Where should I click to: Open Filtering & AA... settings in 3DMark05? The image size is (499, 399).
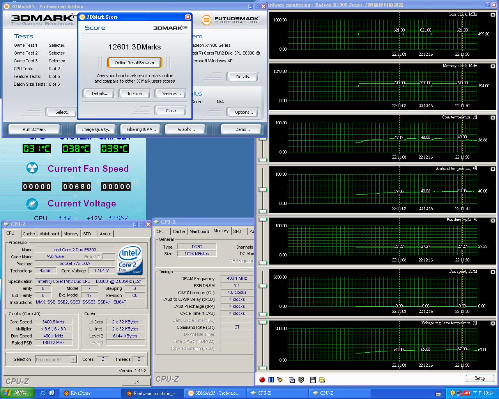(141, 129)
